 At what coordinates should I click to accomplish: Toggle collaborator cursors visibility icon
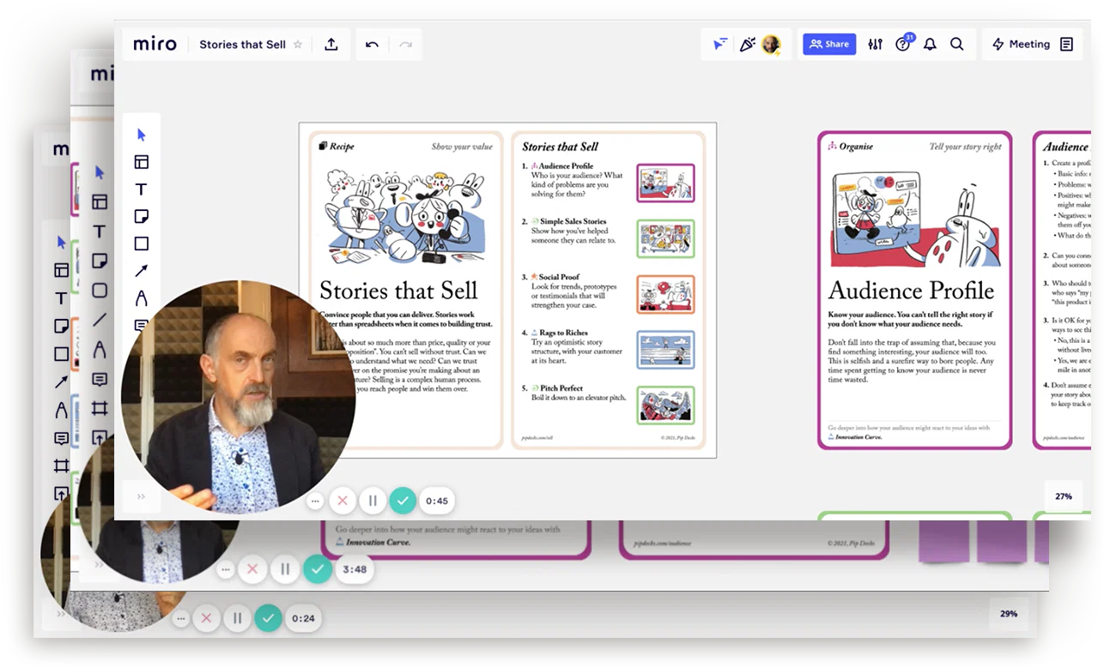coord(719,45)
